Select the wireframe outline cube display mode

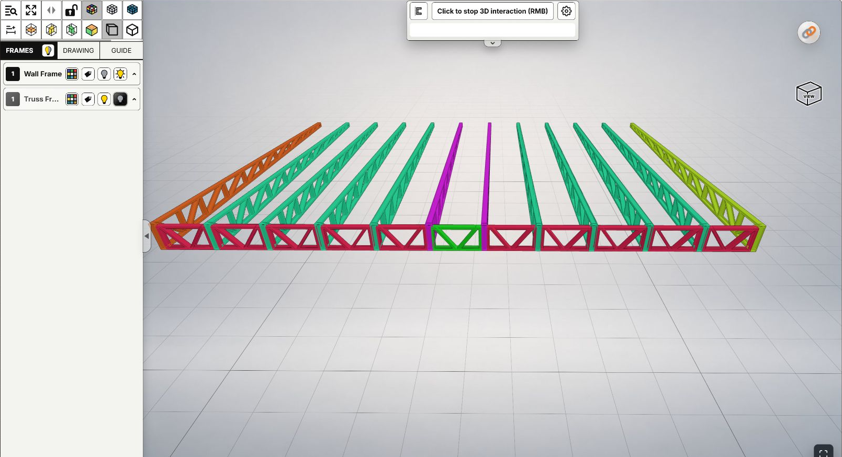pyautogui.click(x=132, y=30)
